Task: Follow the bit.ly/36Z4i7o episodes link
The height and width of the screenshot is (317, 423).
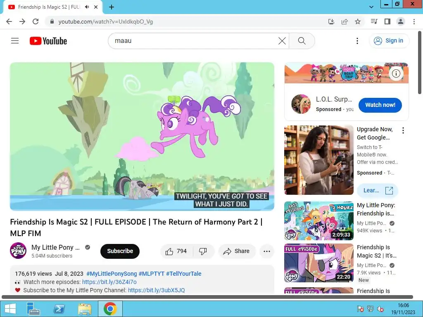Action: pos(109,282)
